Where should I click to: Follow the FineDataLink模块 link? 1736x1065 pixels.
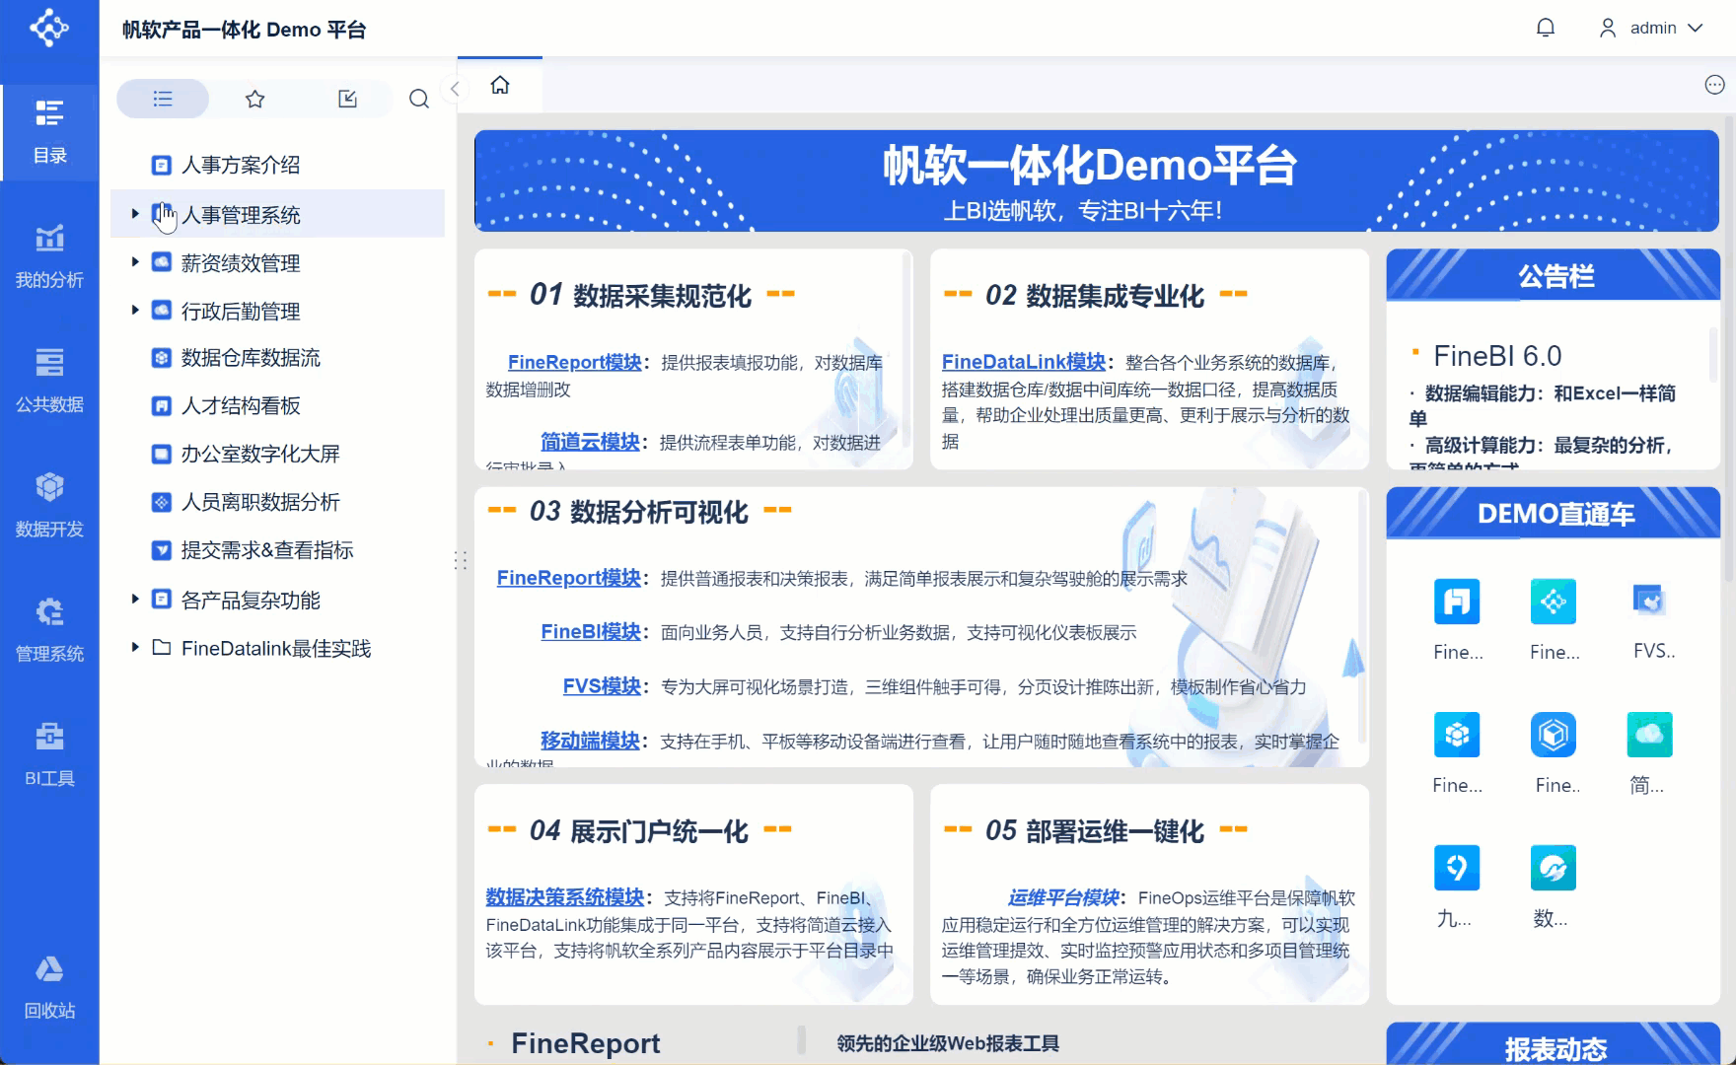(x=1024, y=362)
